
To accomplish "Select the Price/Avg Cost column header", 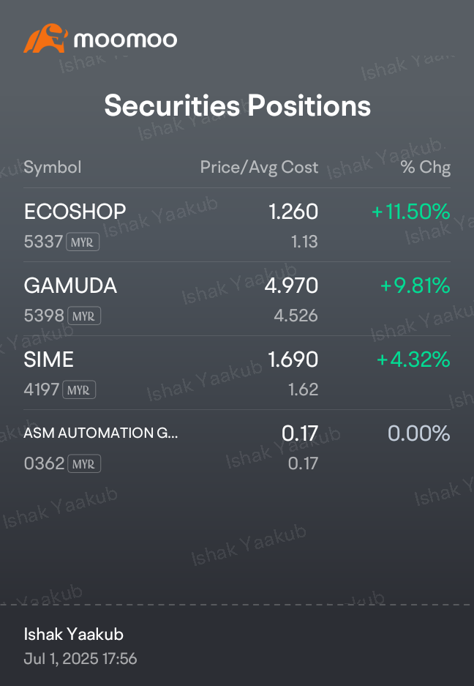I will 259,167.
